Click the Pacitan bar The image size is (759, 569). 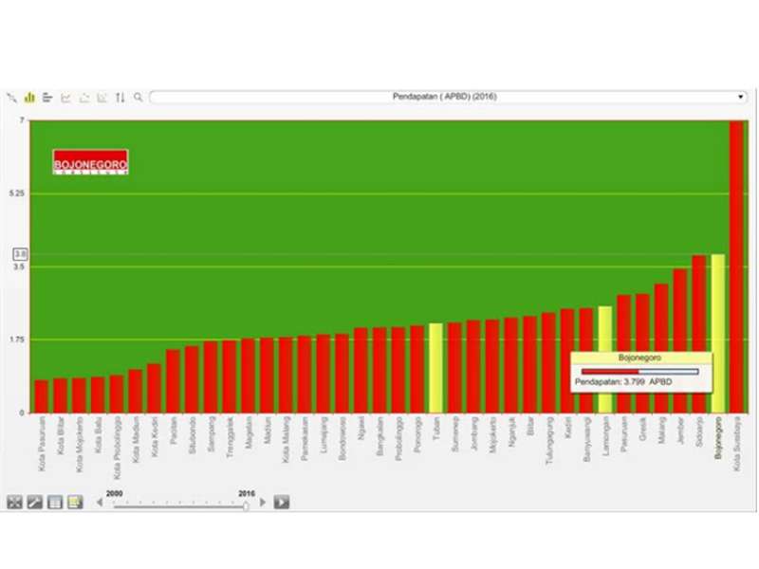[173, 381]
